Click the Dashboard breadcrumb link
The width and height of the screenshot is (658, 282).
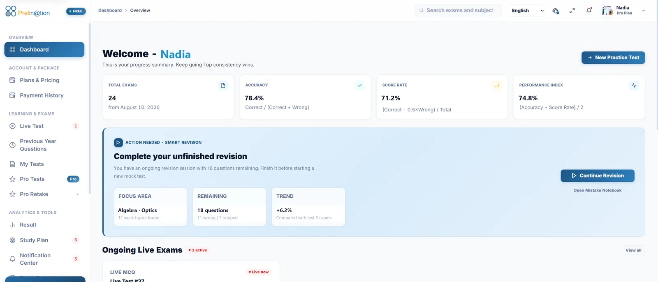tap(110, 11)
